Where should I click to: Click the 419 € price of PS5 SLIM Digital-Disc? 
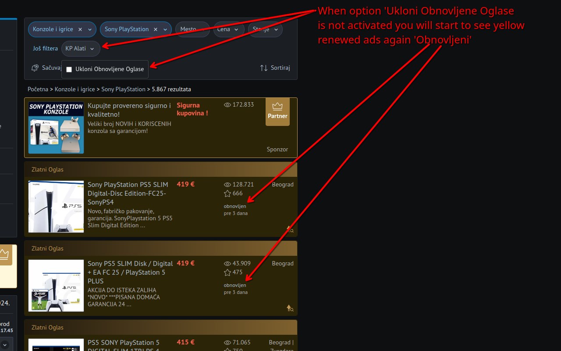[x=186, y=184]
